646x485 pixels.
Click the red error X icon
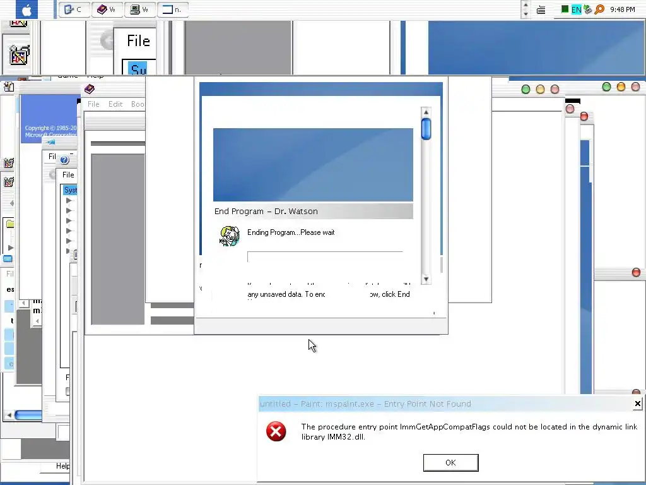pos(276,431)
